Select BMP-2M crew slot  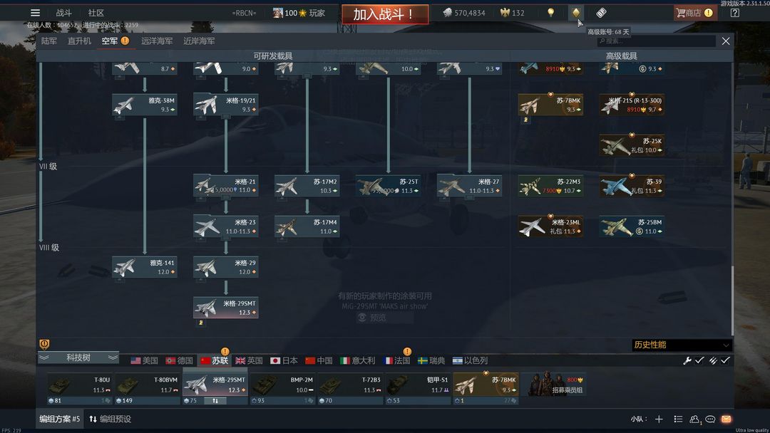tap(283, 388)
